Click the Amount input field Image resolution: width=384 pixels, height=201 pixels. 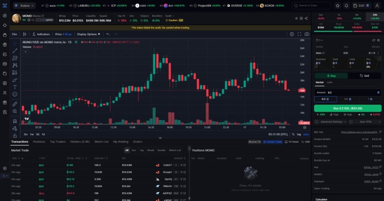point(348,93)
